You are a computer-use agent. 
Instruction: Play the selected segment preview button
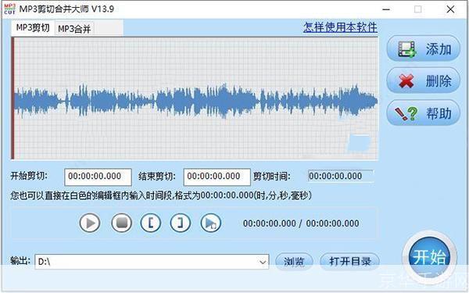coord(211,223)
